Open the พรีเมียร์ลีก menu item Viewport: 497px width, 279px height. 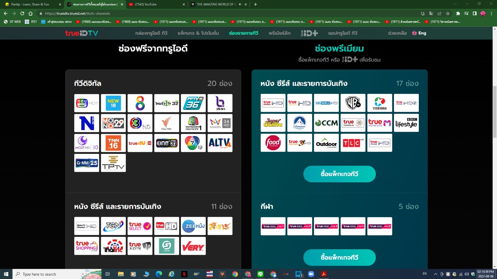(280, 33)
